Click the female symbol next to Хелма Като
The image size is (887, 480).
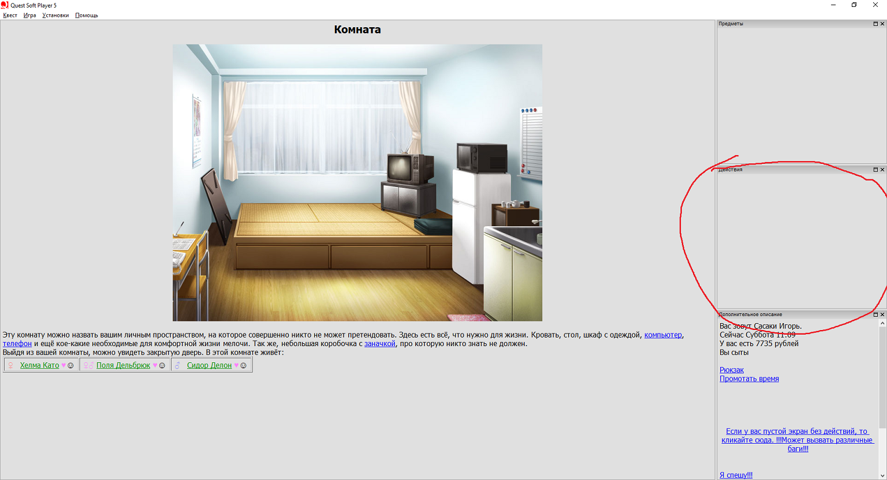pos(10,365)
